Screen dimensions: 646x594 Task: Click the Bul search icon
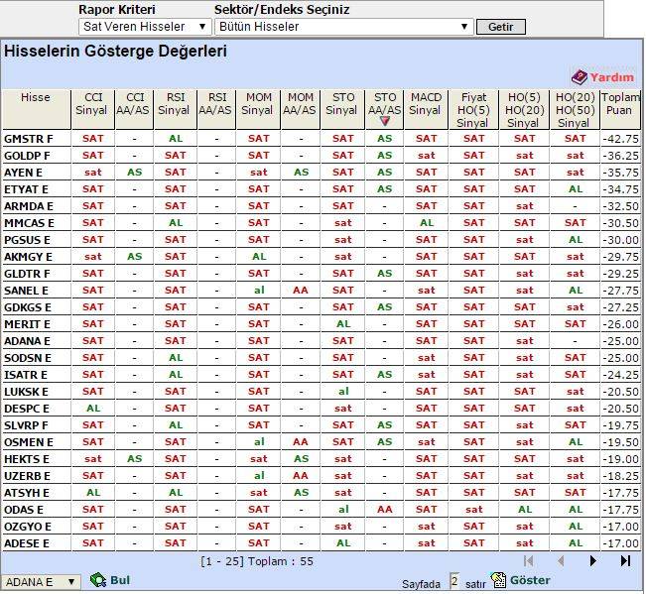point(98,580)
